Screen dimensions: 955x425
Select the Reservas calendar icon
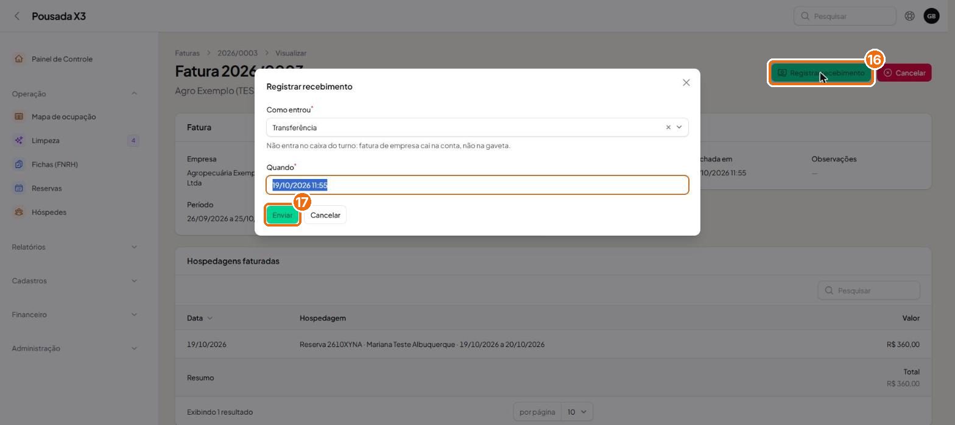(19, 188)
